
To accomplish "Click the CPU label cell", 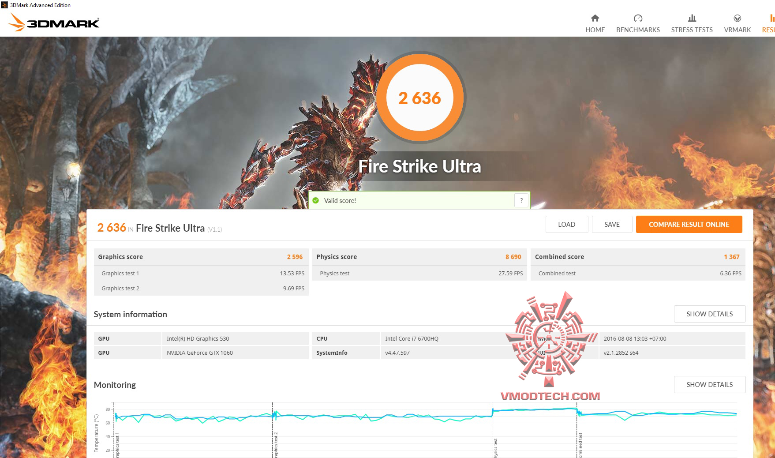I will (x=346, y=338).
